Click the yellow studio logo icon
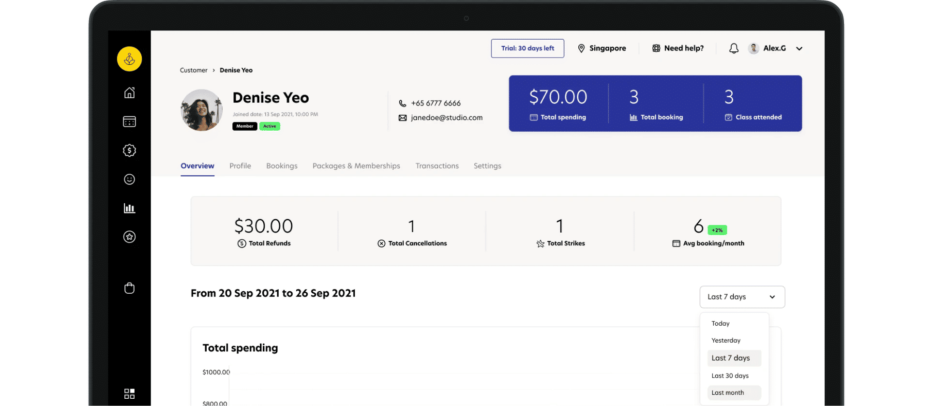 point(129,59)
